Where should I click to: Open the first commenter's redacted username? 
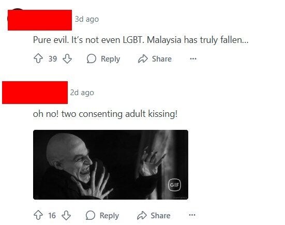[x=40, y=20]
